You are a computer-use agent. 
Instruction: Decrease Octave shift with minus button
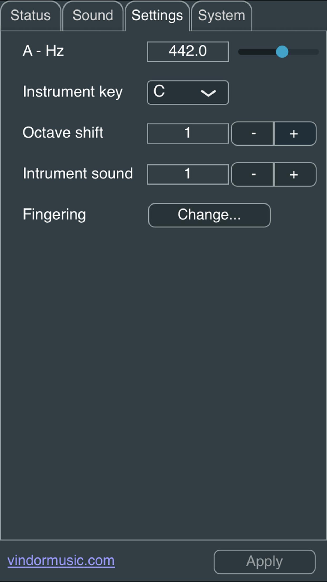tap(253, 134)
